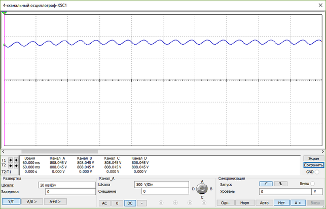Select Нет trigger mode
Viewport: 326px width, 209px height.
[281, 203]
